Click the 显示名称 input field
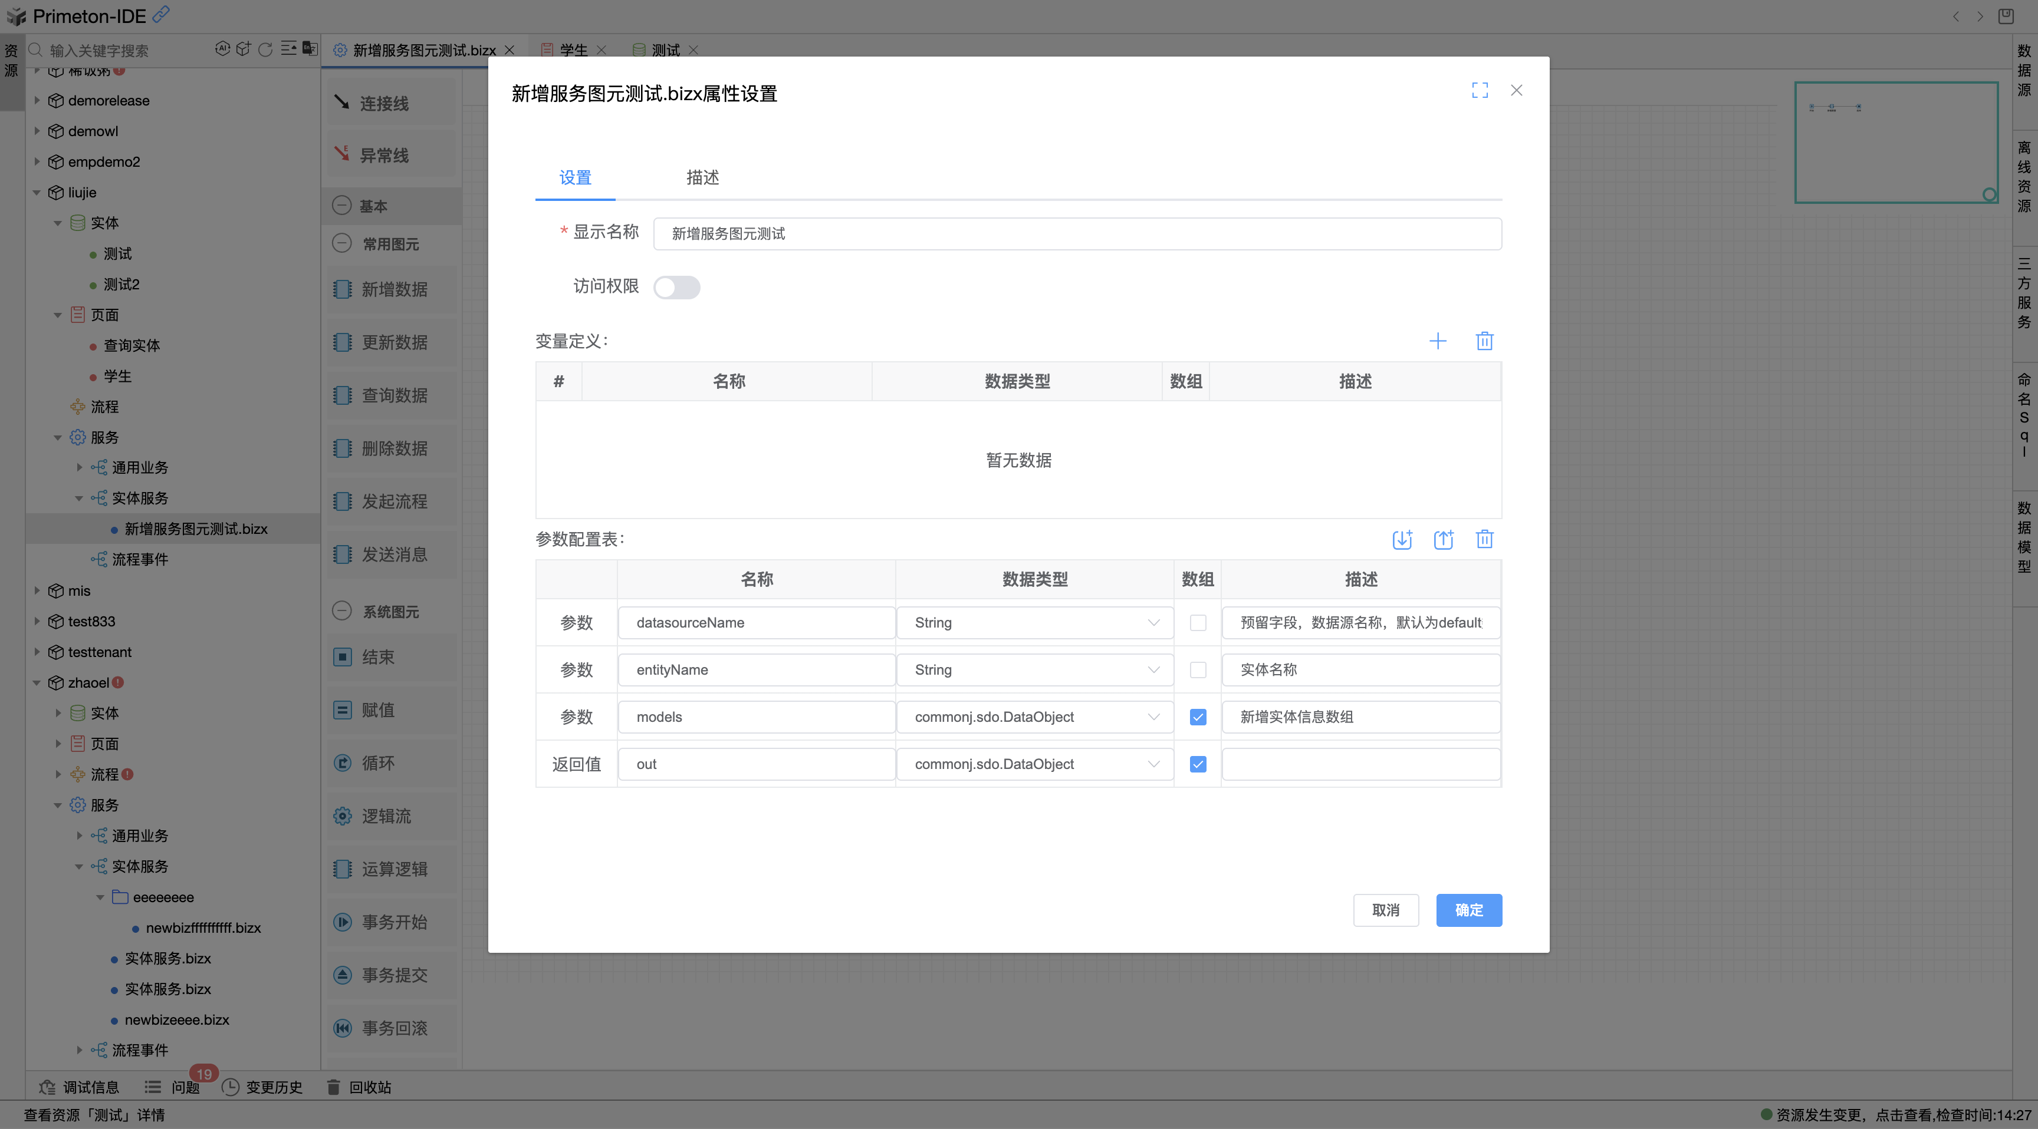Viewport: 2038px width, 1129px height. coord(1076,233)
